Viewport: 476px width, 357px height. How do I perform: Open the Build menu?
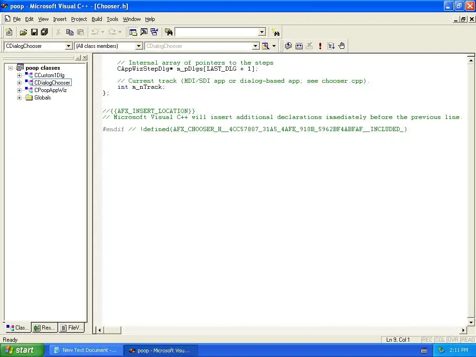click(x=97, y=19)
